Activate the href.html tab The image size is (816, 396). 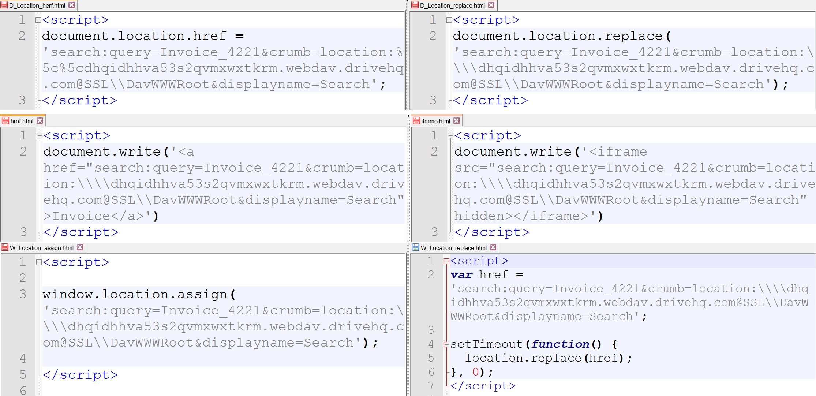(22, 121)
